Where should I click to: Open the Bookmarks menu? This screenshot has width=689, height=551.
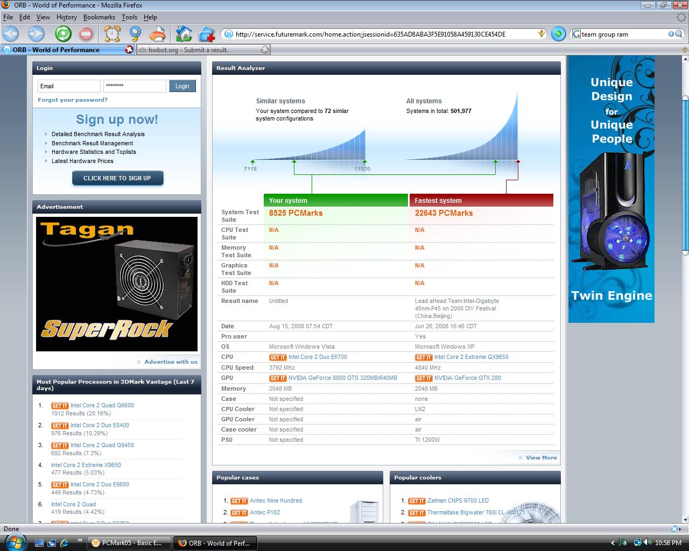click(99, 17)
